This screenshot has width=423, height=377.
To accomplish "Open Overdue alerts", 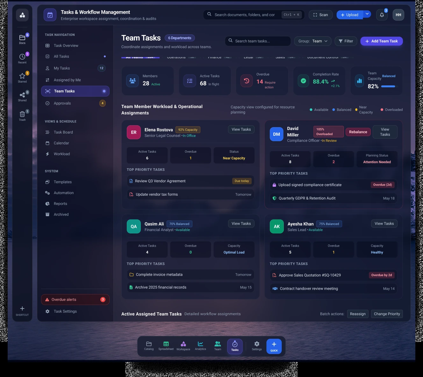I will 75,300.
